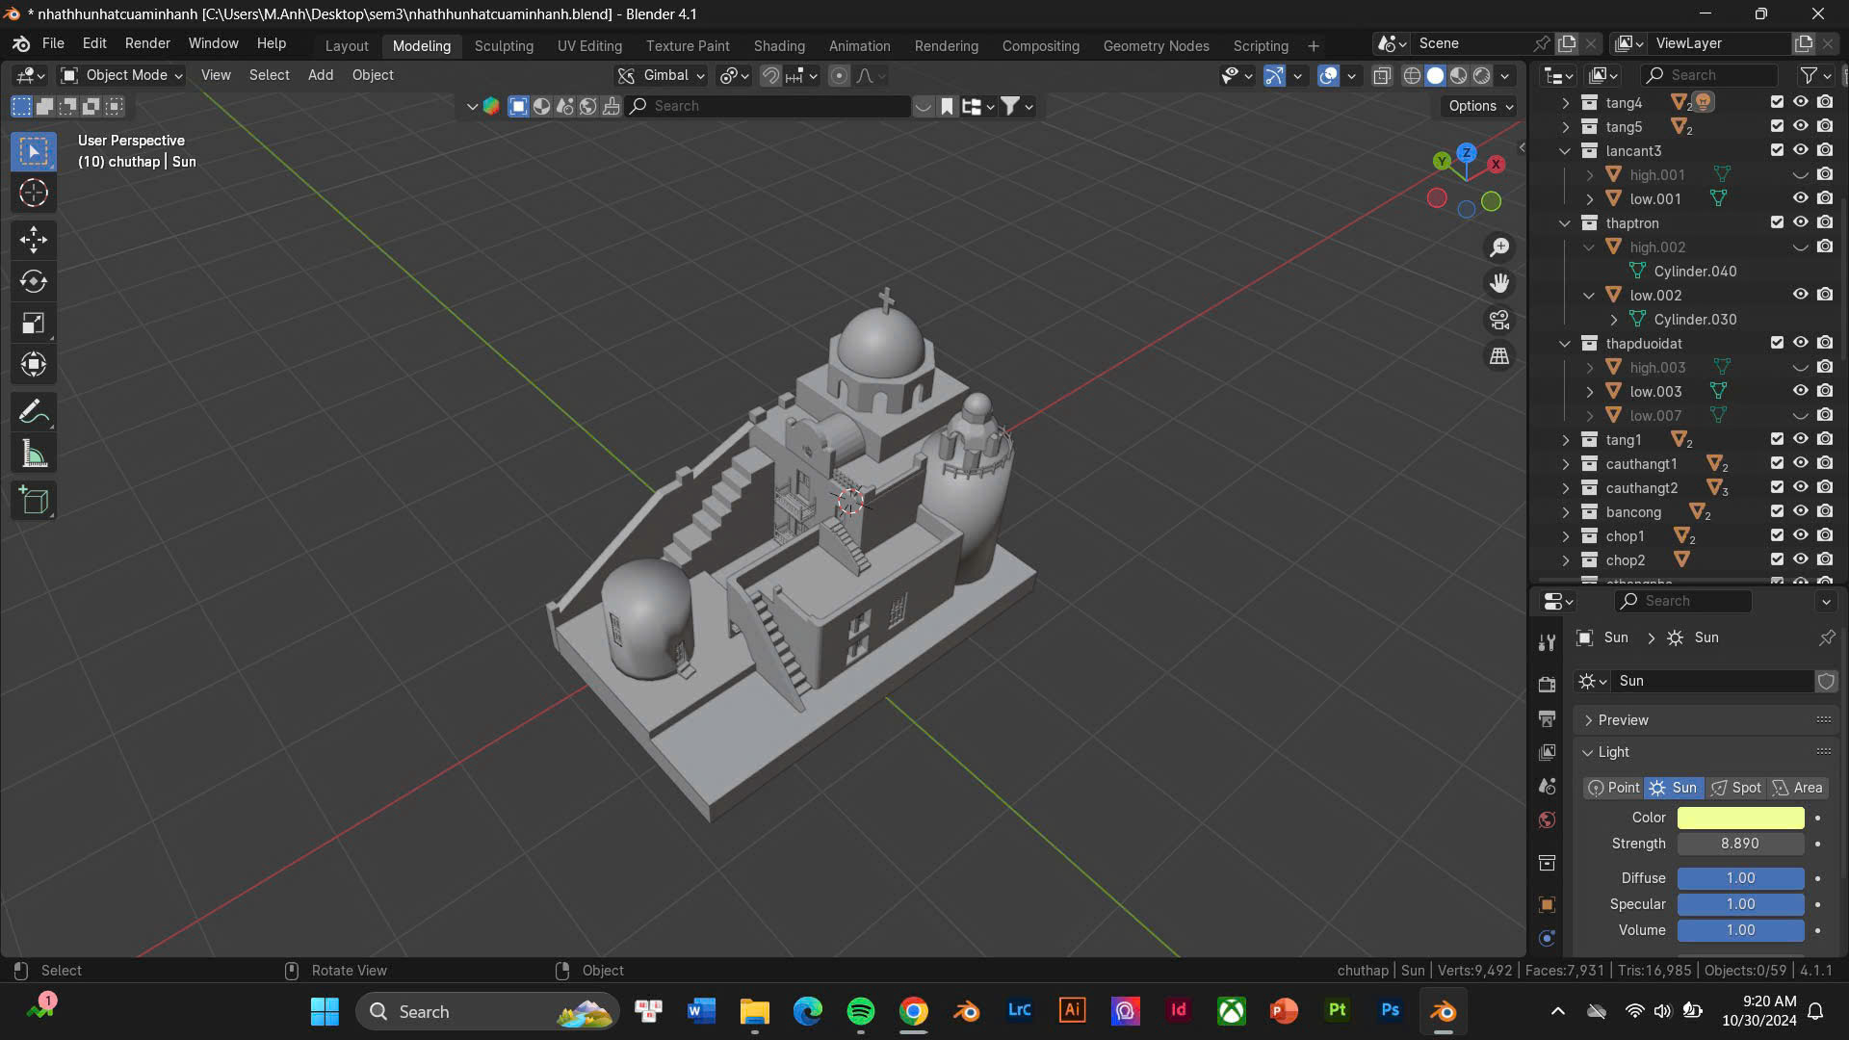The height and width of the screenshot is (1040, 1849).
Task: Click the Diffuse value slider
Action: coord(1740,878)
